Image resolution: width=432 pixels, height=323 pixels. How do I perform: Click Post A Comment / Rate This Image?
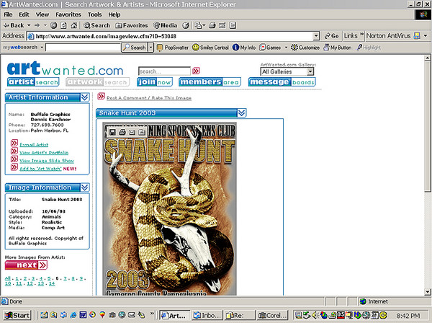click(x=149, y=98)
